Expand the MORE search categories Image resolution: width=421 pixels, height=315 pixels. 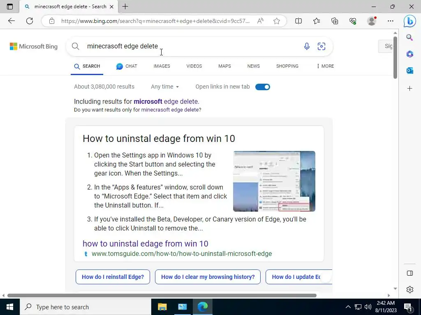[325, 66]
